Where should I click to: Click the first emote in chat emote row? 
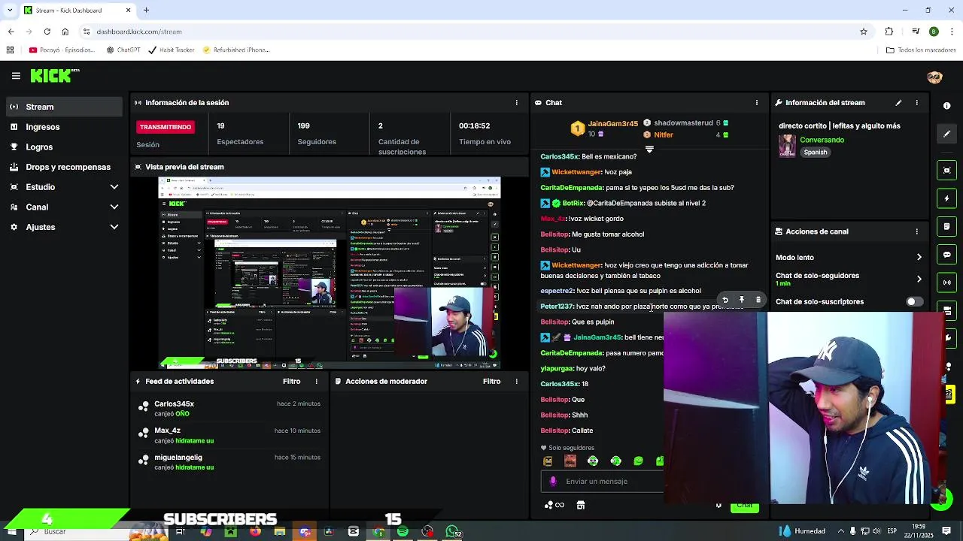(x=548, y=461)
